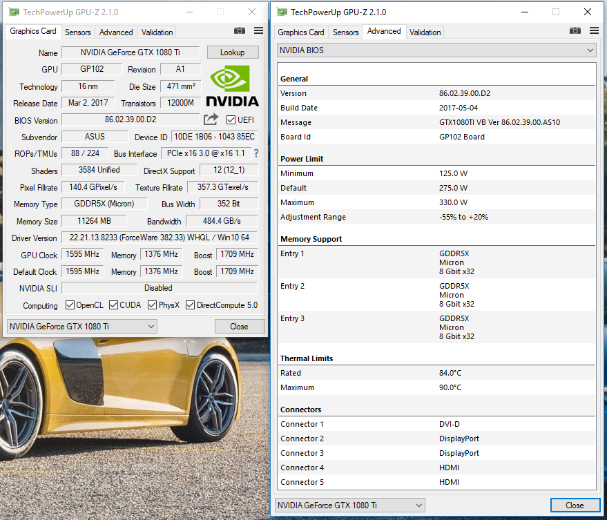Open GPU selector dropdown in left window
The image size is (607, 520).
pos(81,327)
